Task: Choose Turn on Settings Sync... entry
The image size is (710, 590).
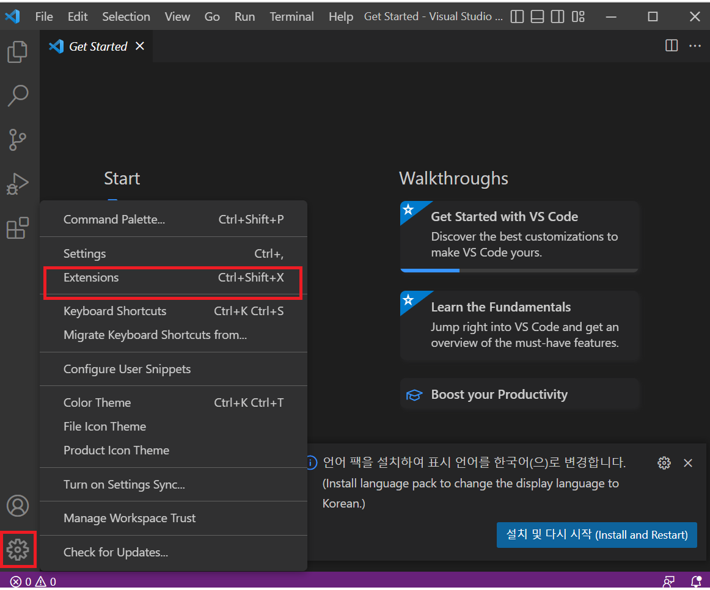Action: 174,484
